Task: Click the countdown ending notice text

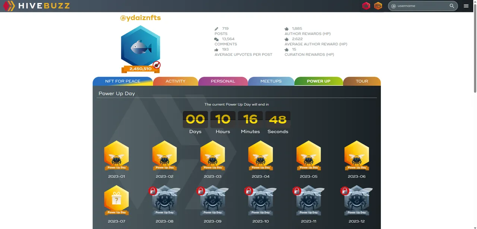Action: click(237, 104)
